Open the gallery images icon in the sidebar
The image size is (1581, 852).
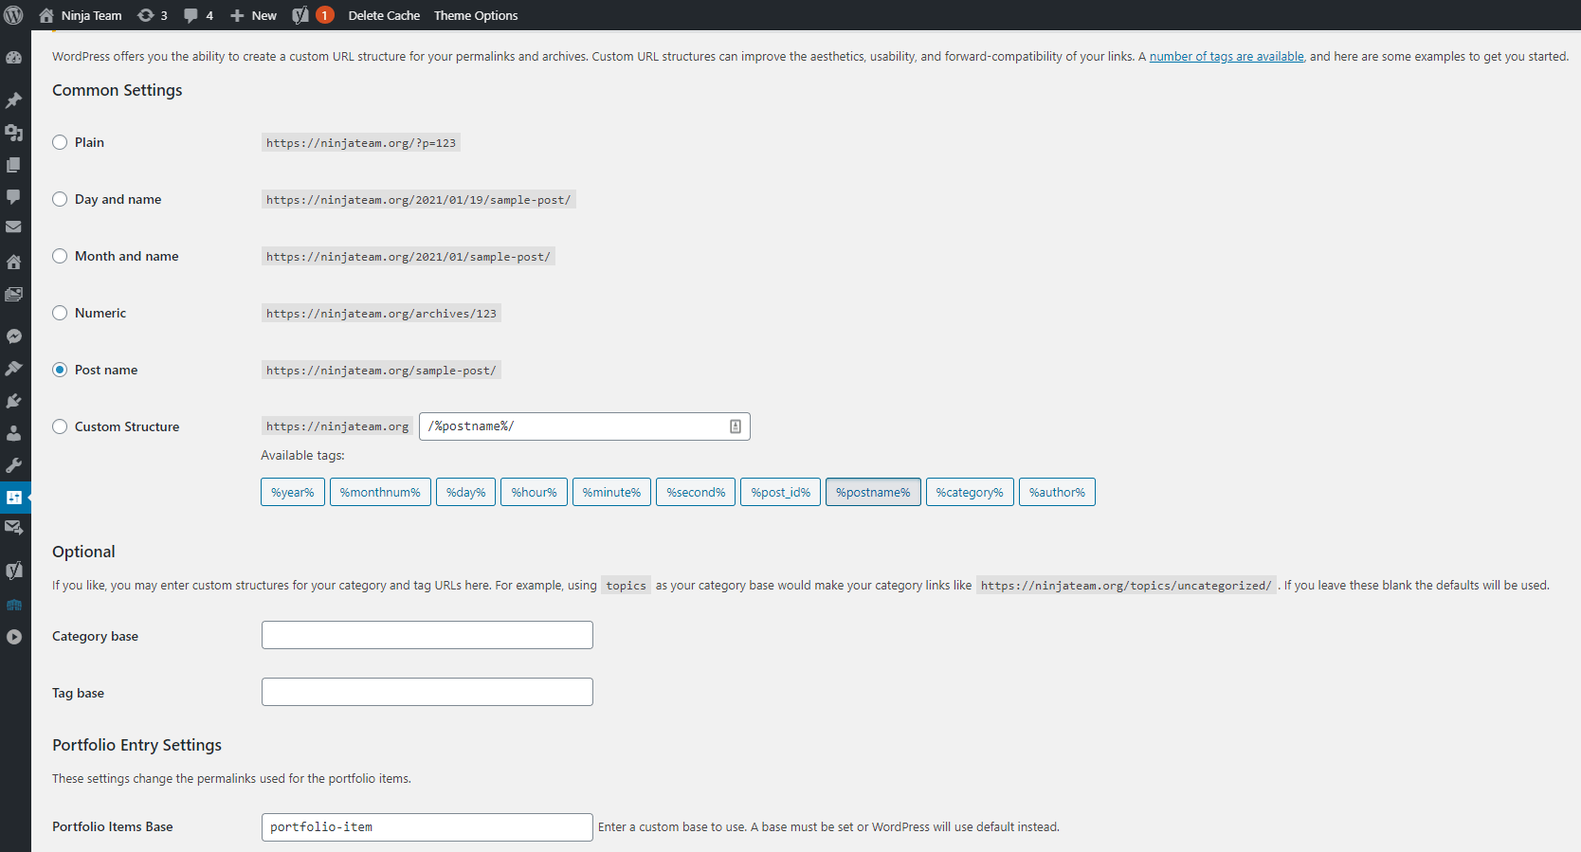[14, 294]
